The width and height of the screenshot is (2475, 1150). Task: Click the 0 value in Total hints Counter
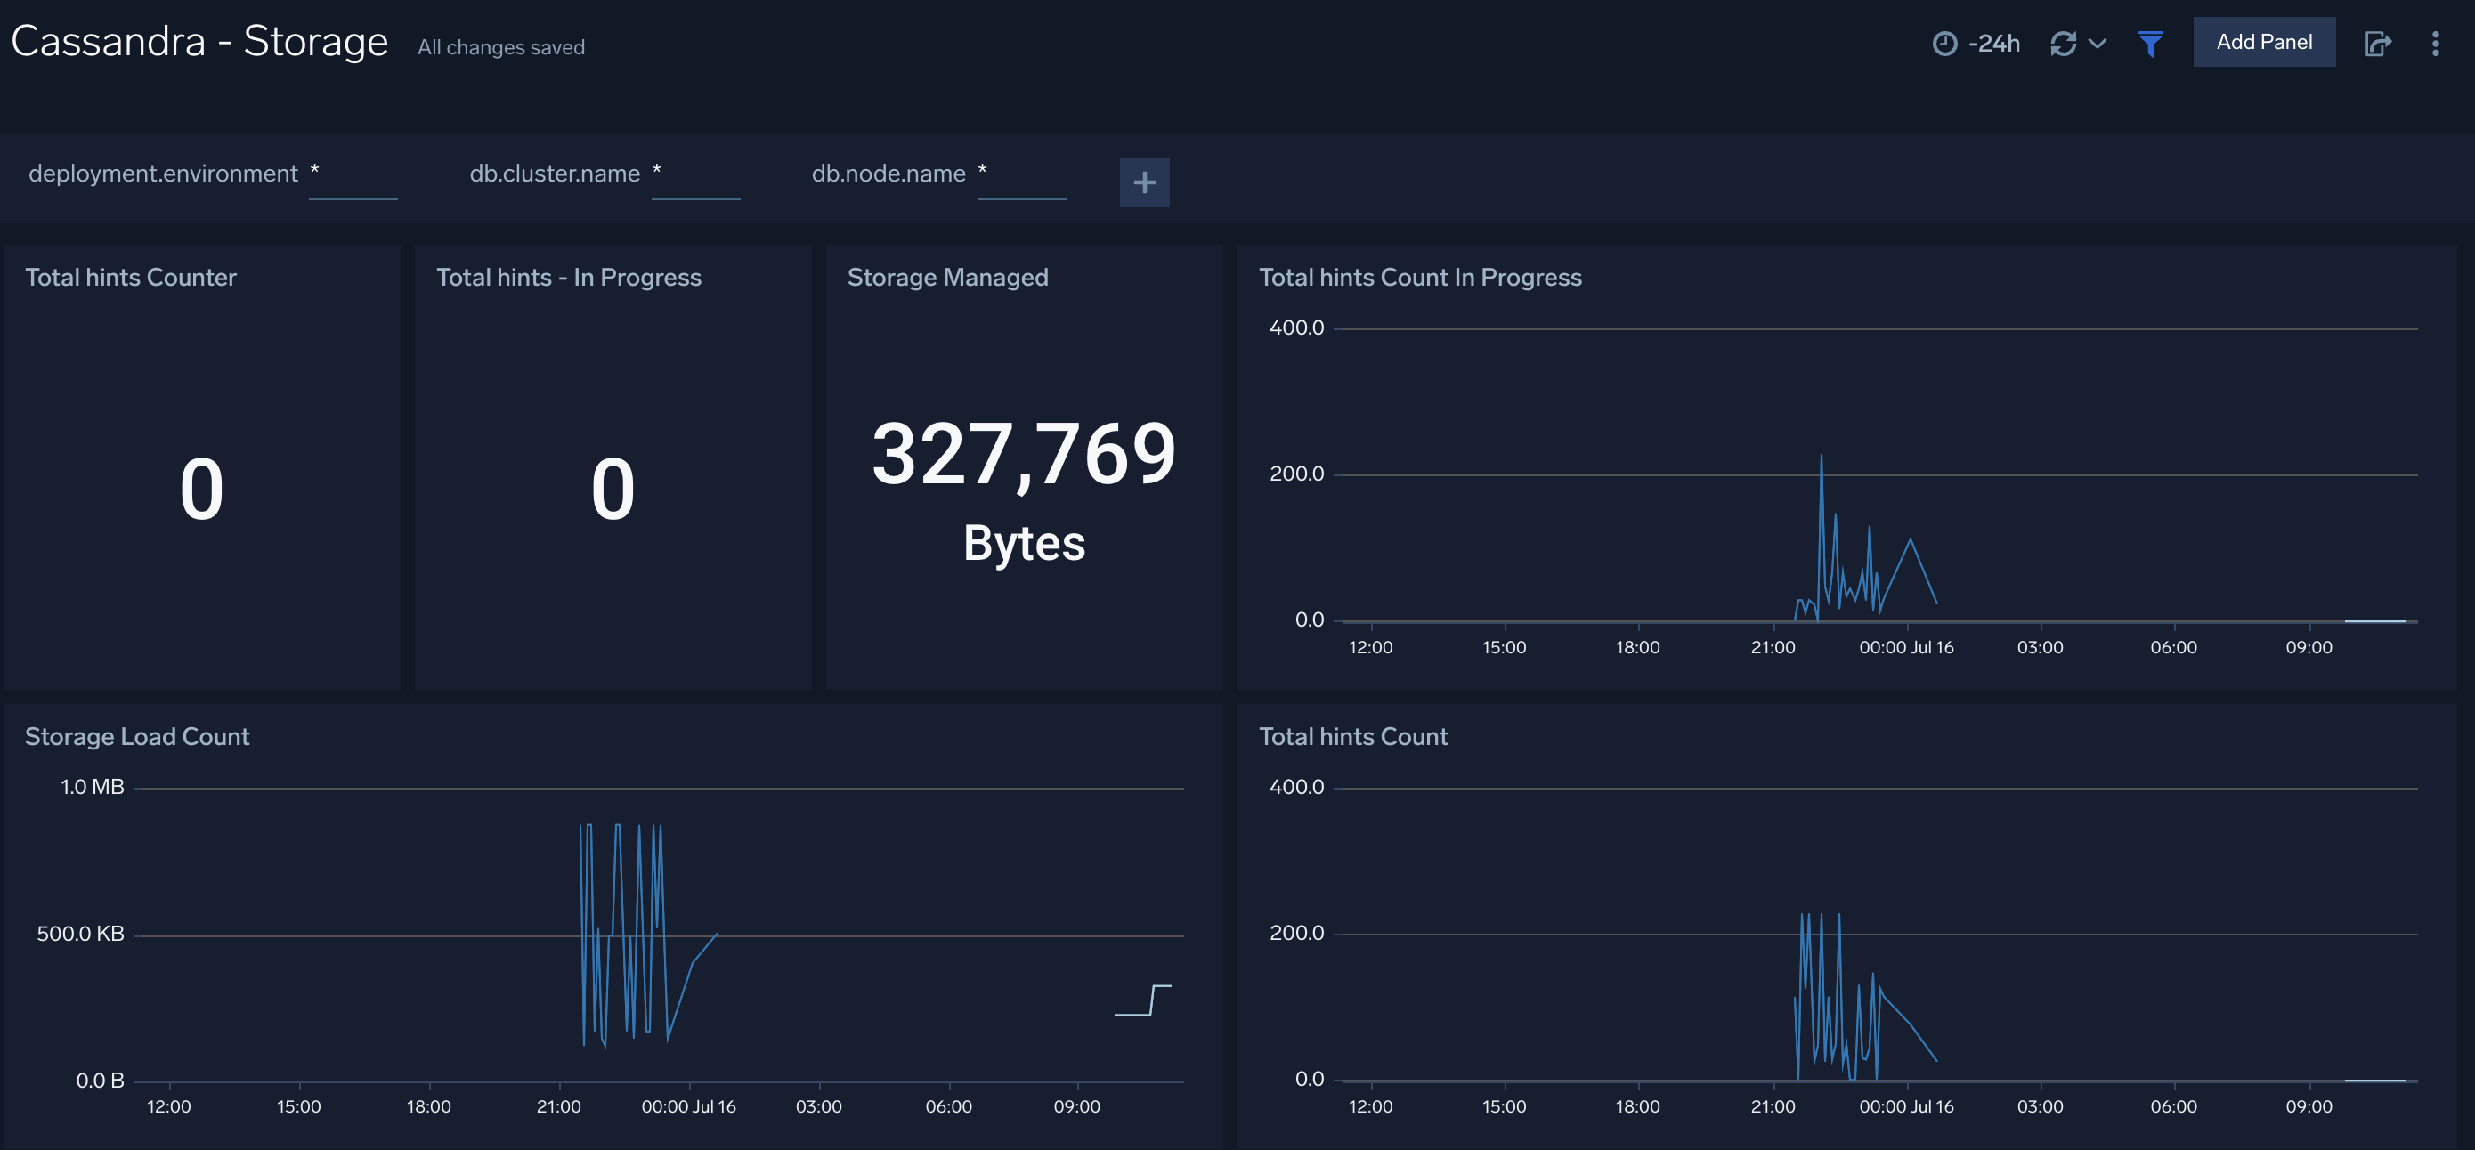coord(202,489)
